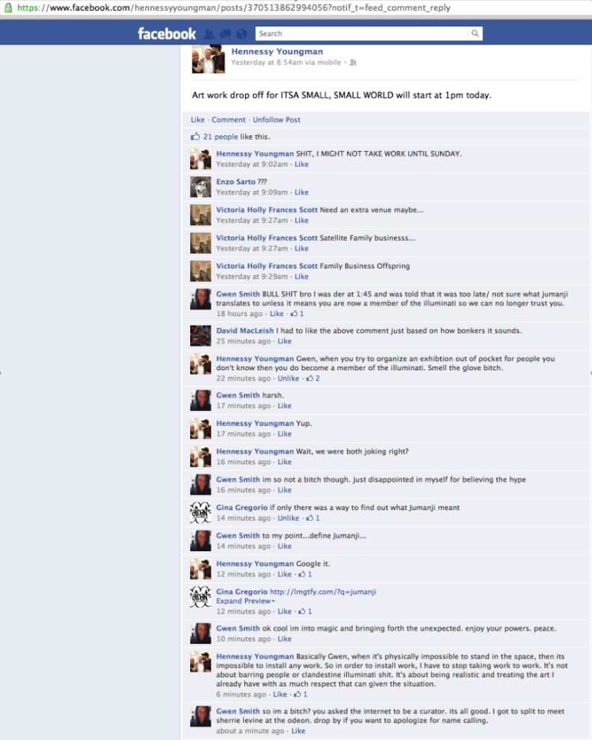The image size is (592, 740).
Task: Click the Facebook logo in header
Action: pos(166,33)
